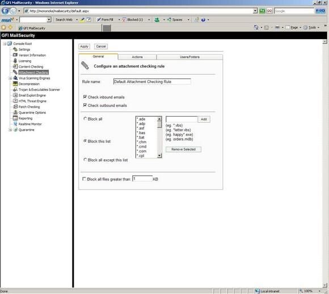
Task: Click the blue help question icon
Action: coord(203,20)
